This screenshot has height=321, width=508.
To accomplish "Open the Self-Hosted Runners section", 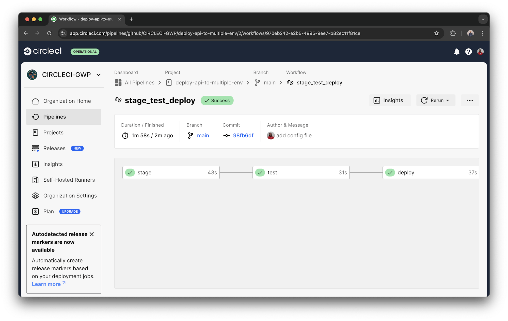I will [x=69, y=180].
